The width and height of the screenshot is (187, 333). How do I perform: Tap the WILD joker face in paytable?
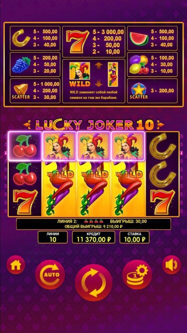[x=80, y=71]
